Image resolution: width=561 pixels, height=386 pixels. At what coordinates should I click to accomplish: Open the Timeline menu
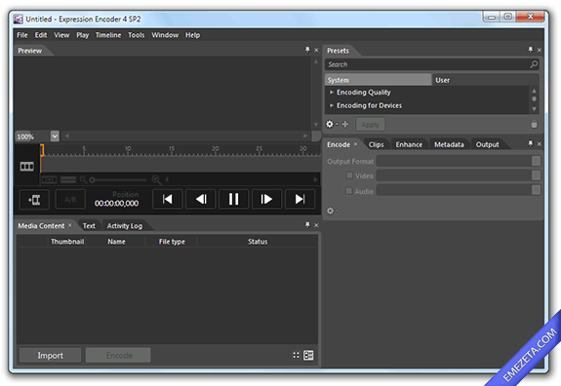click(x=108, y=35)
